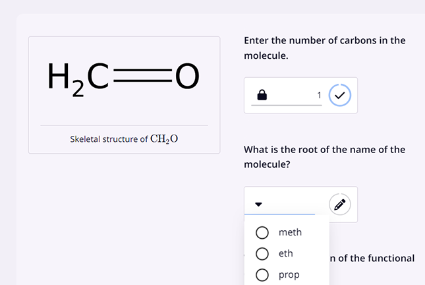The height and width of the screenshot is (285, 425).
Task: Select the 'prop' radio option
Action: click(262, 275)
